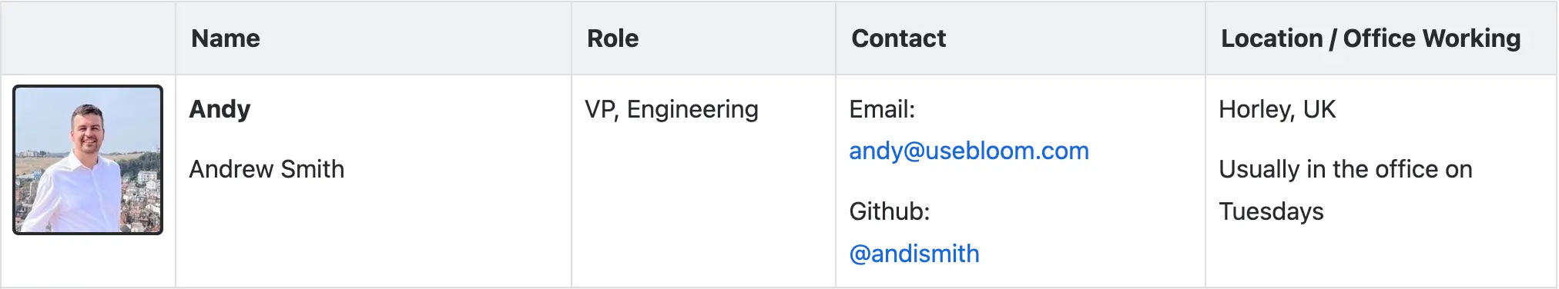Click empty space below Andrew Smith

pos(374,234)
